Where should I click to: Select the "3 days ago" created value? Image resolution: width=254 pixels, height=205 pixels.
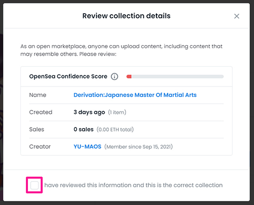(89, 112)
